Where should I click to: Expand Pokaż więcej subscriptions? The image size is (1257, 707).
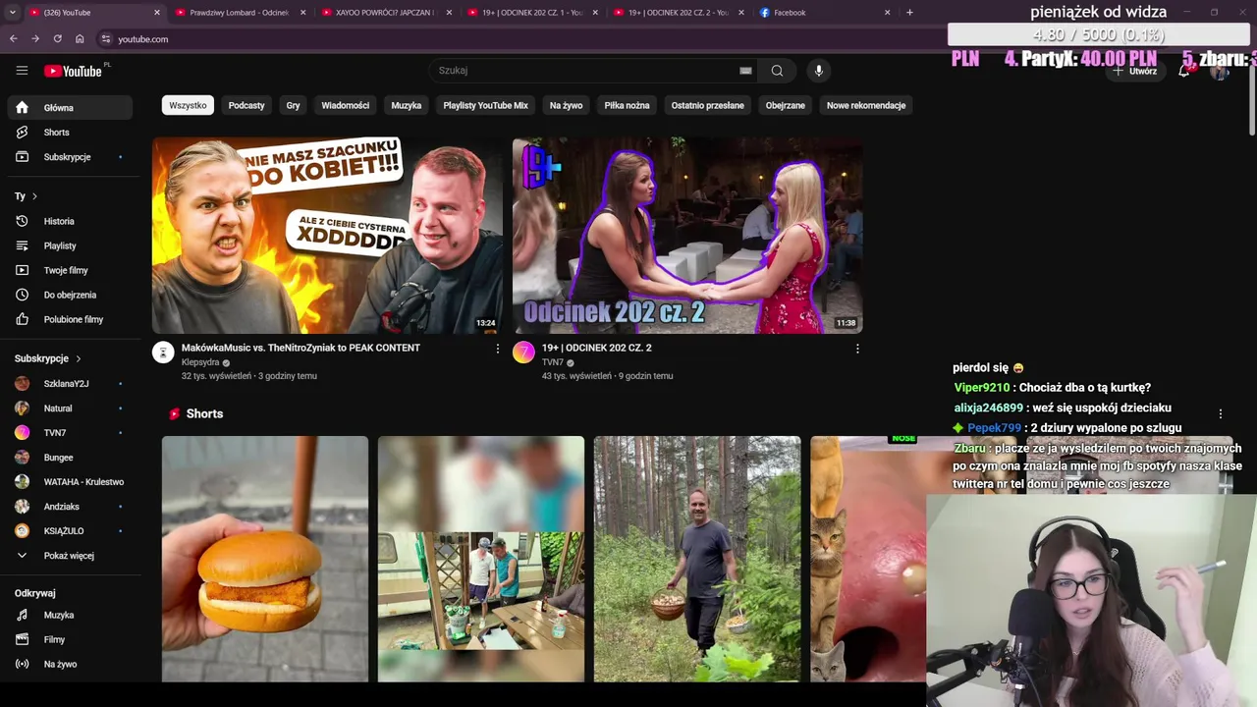[70, 556]
